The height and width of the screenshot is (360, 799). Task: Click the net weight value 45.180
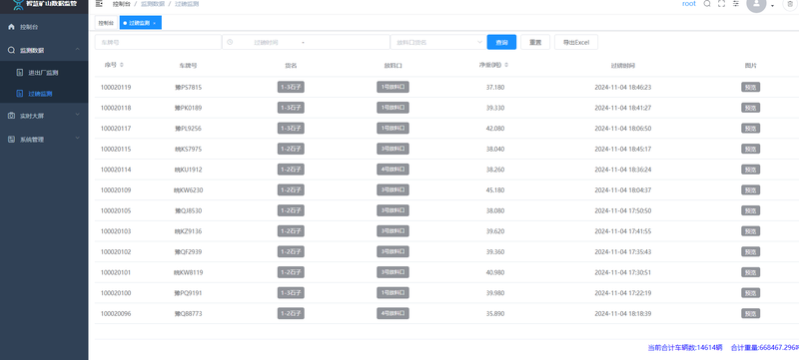point(495,190)
